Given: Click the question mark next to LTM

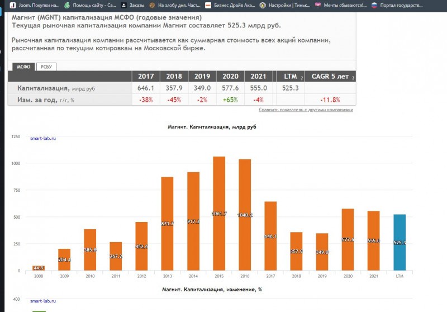Looking at the screenshot, I should (x=302, y=78).
